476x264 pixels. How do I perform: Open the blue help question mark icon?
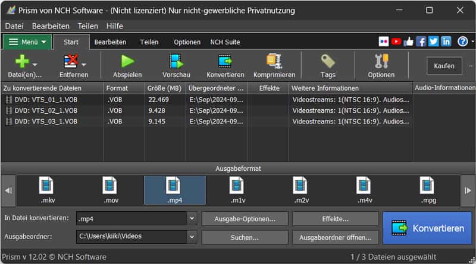(463, 42)
